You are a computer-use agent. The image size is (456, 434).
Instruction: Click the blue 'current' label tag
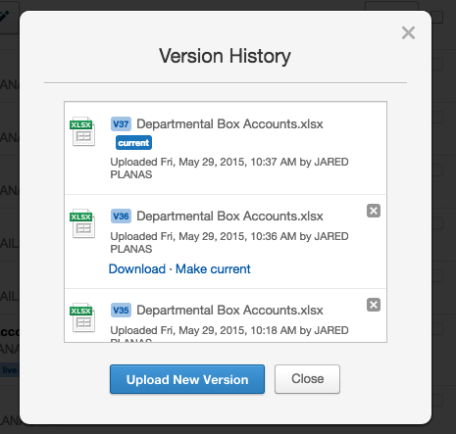(133, 143)
